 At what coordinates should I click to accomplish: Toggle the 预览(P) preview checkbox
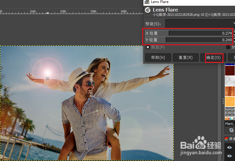pos(148,47)
